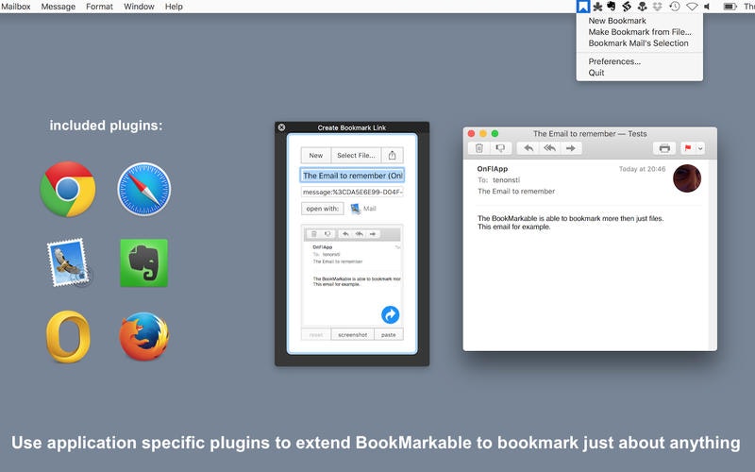Click the reply-all double arrow in email window
Viewport: 755px width, 472px height.
point(549,148)
